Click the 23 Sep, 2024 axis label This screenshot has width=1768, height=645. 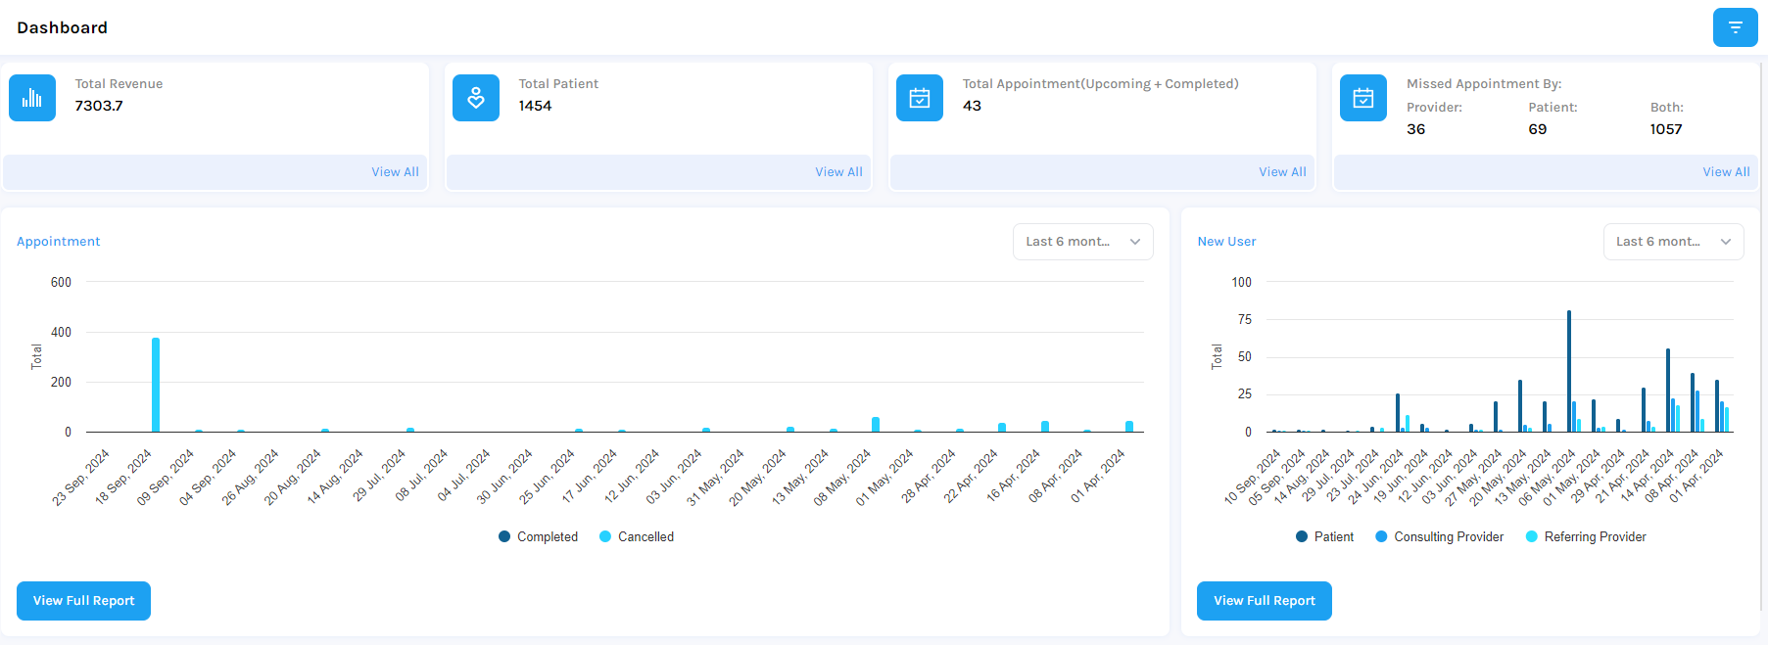(81, 478)
